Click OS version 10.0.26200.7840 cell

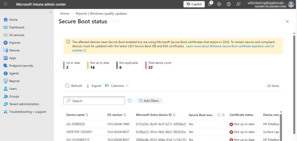point(118,124)
